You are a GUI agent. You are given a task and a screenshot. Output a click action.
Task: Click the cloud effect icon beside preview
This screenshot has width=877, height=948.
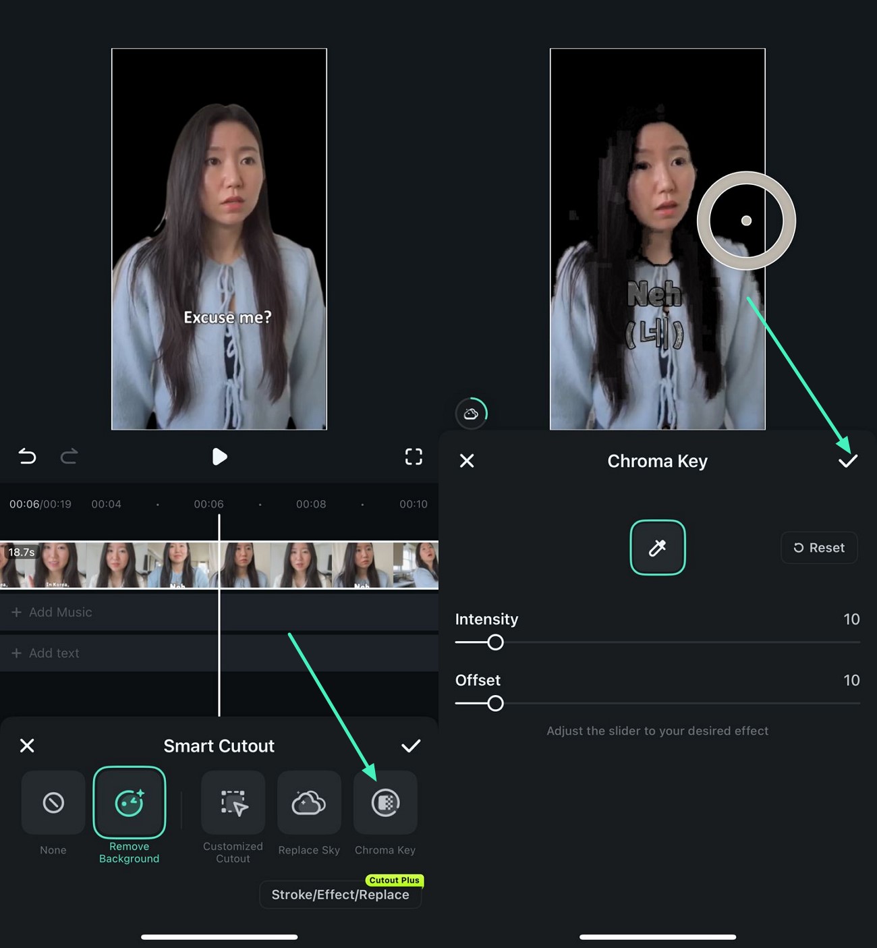click(472, 413)
